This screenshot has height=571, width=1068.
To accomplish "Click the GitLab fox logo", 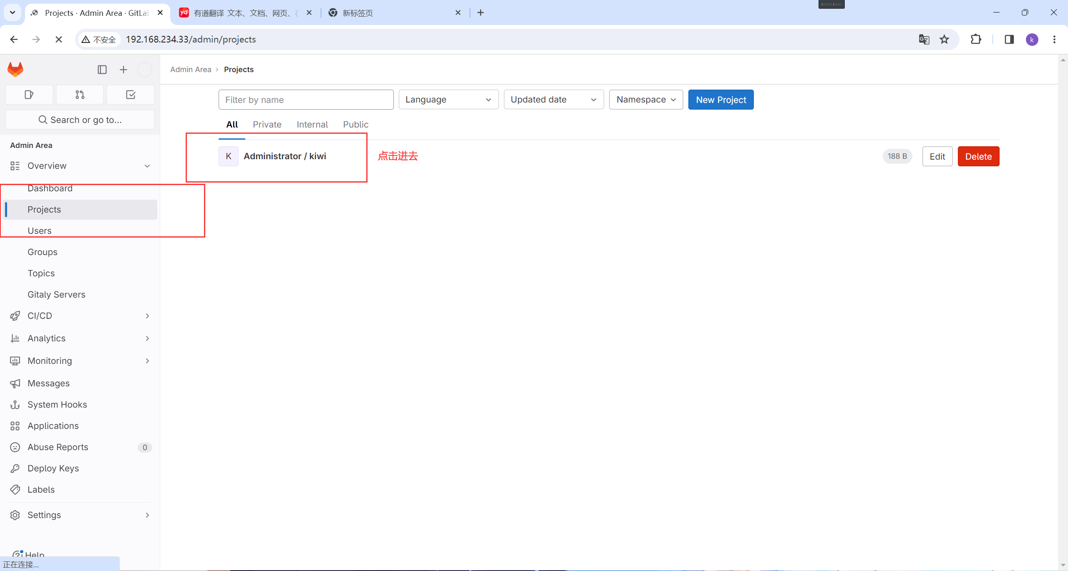I will point(15,69).
